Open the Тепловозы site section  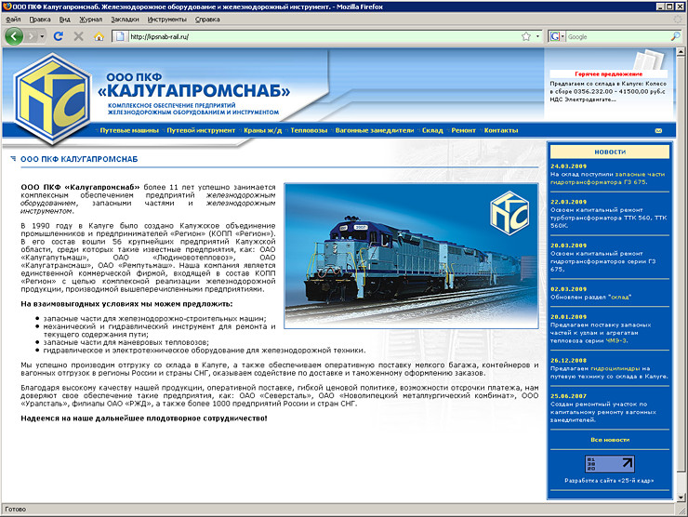pyautogui.click(x=309, y=130)
